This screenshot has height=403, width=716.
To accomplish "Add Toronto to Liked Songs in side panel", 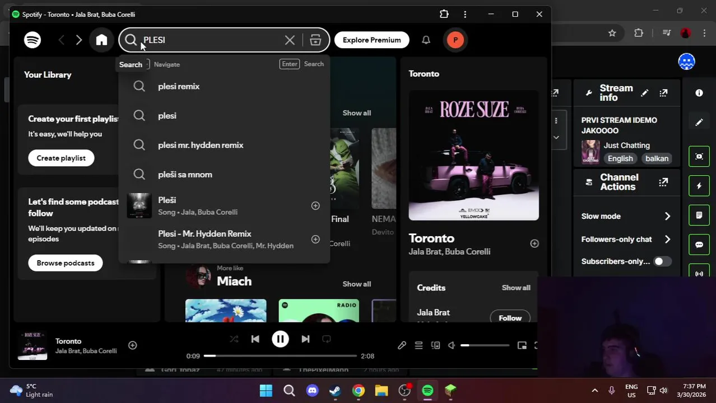I will point(534,243).
